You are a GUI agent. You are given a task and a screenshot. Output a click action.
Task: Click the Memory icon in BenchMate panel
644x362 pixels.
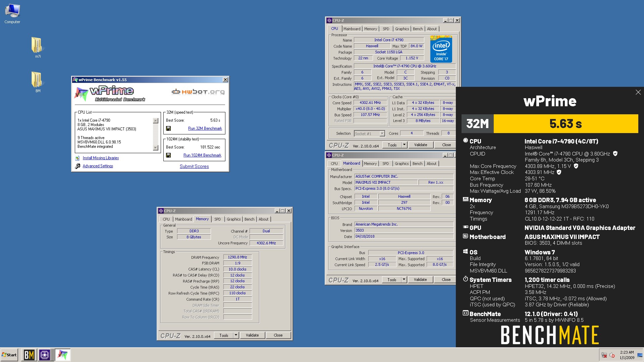465,199
